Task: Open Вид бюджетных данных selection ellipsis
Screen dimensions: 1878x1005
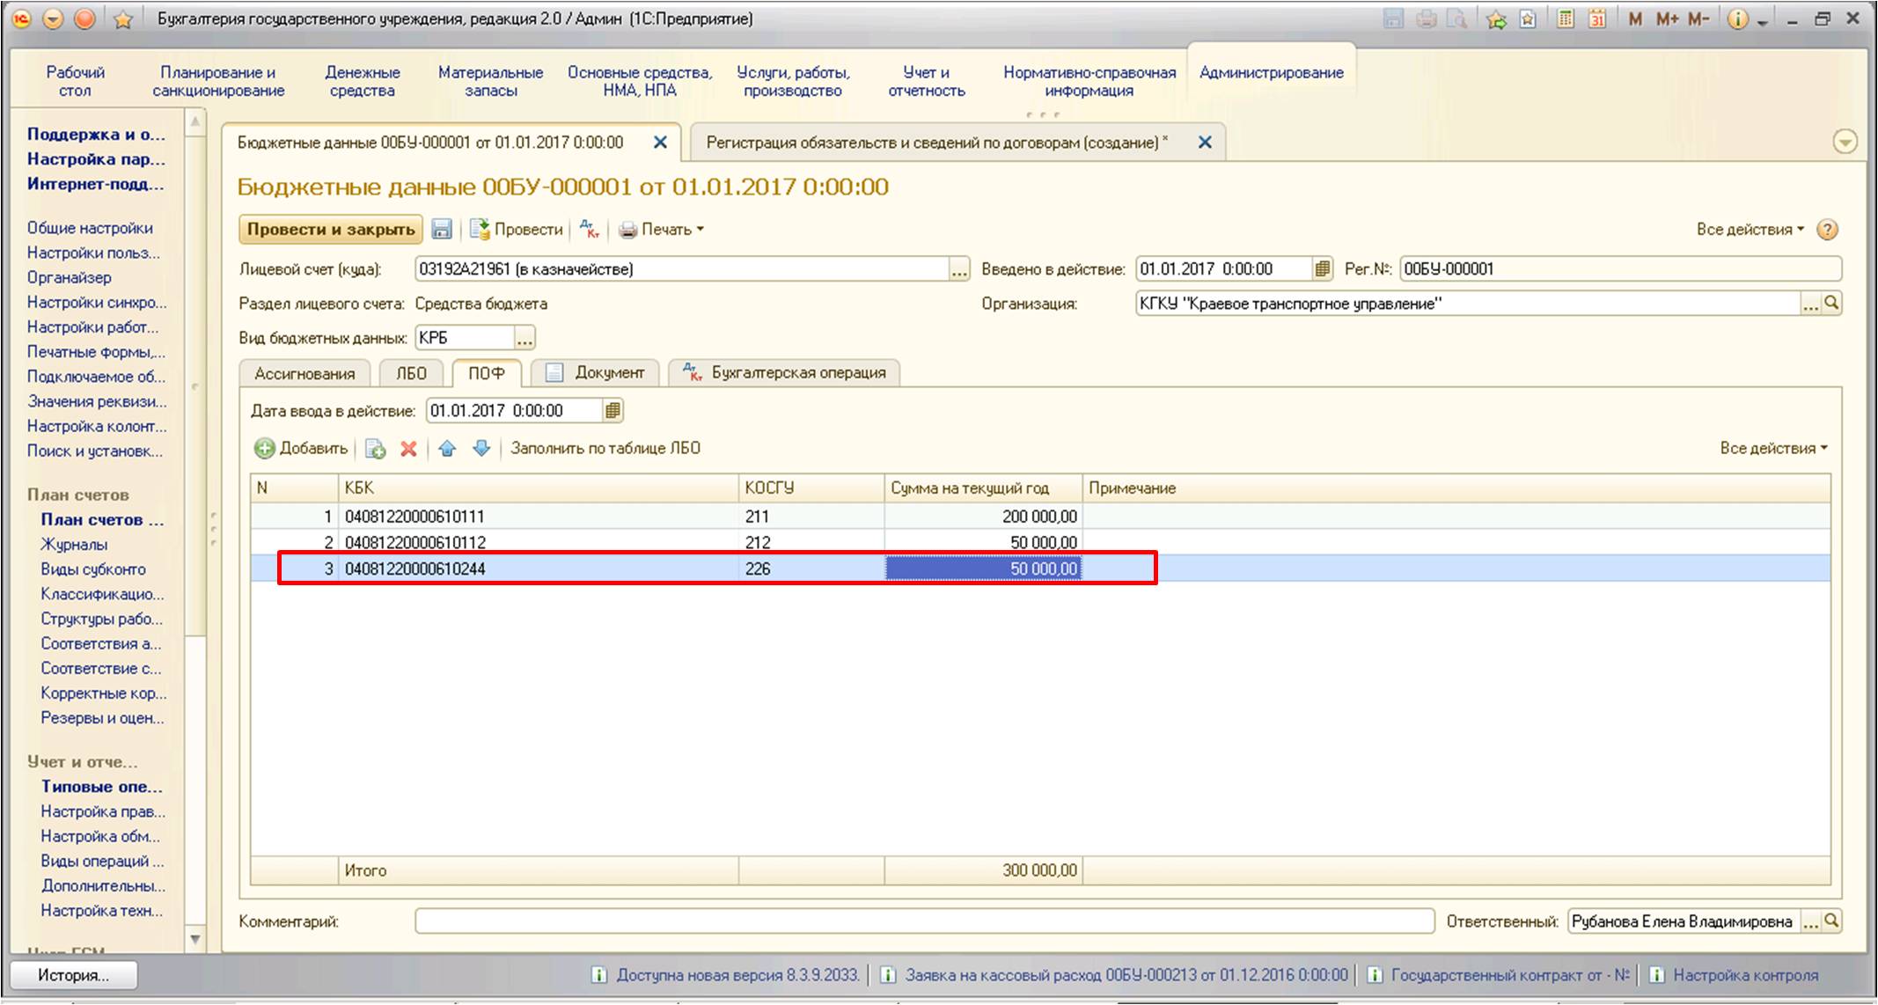Action: point(525,338)
